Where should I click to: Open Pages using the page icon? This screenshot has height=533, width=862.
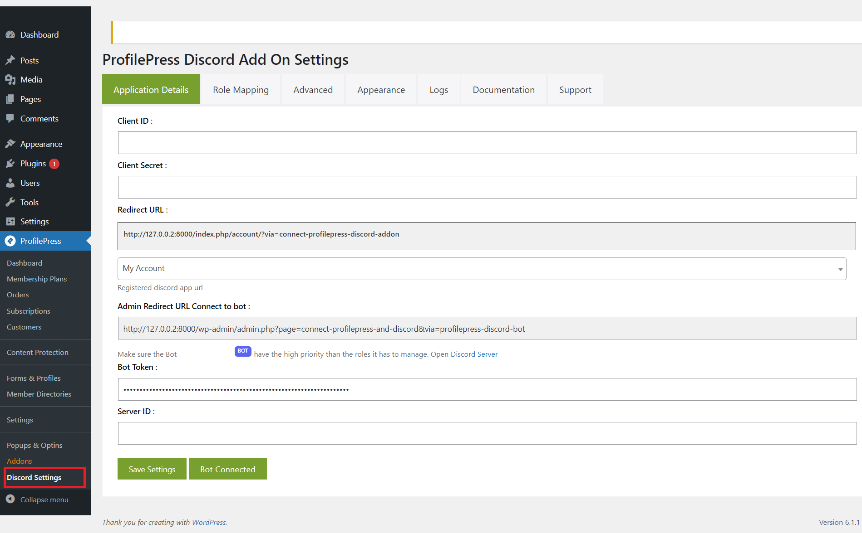coord(11,99)
